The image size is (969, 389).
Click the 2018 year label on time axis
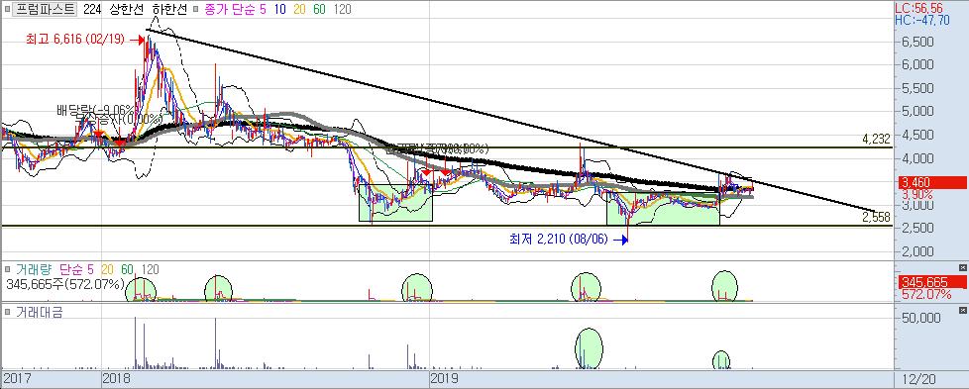coord(115,378)
